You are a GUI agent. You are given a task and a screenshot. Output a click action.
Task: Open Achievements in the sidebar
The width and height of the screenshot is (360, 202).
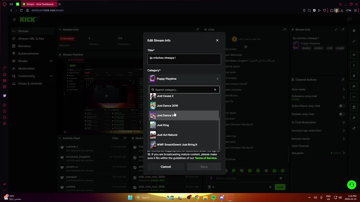32,54
